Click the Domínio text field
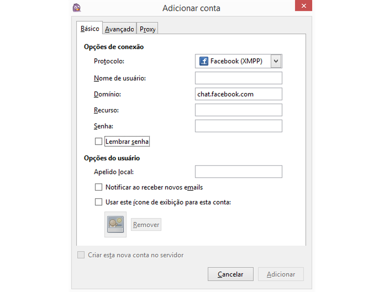The width and height of the screenshot is (384, 292). 238,94
